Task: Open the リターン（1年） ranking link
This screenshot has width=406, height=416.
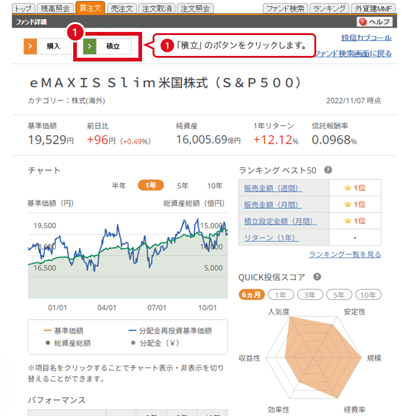Action: coord(271,237)
